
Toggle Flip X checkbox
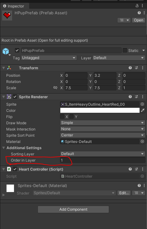pos(62,117)
